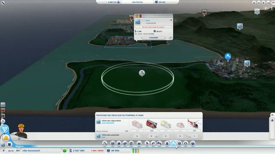The width and height of the screenshot is (275, 154).
Task: Open the water faucet menu
Action: coord(153,144)
